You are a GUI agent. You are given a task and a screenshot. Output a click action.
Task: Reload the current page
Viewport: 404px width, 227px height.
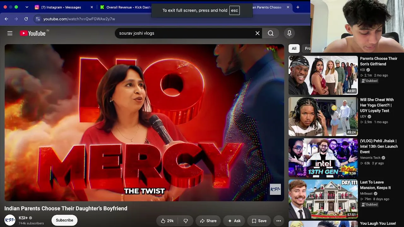pos(26,19)
